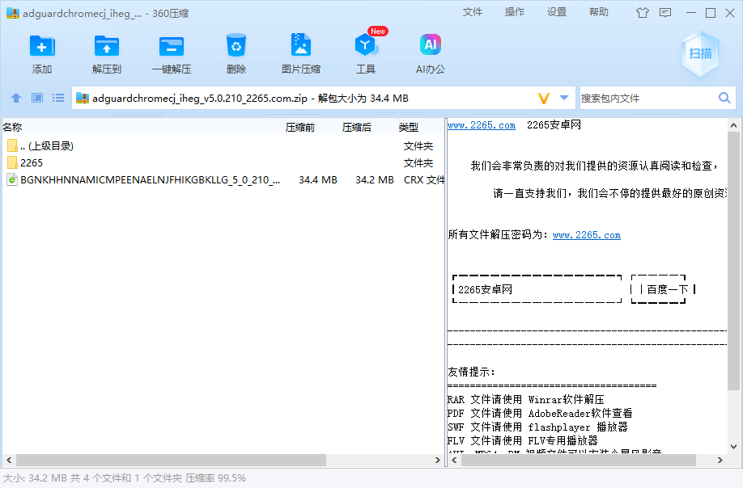Click the comment pane scroll-down arrow
Viewport: 743px width, 488px height.
[733, 446]
